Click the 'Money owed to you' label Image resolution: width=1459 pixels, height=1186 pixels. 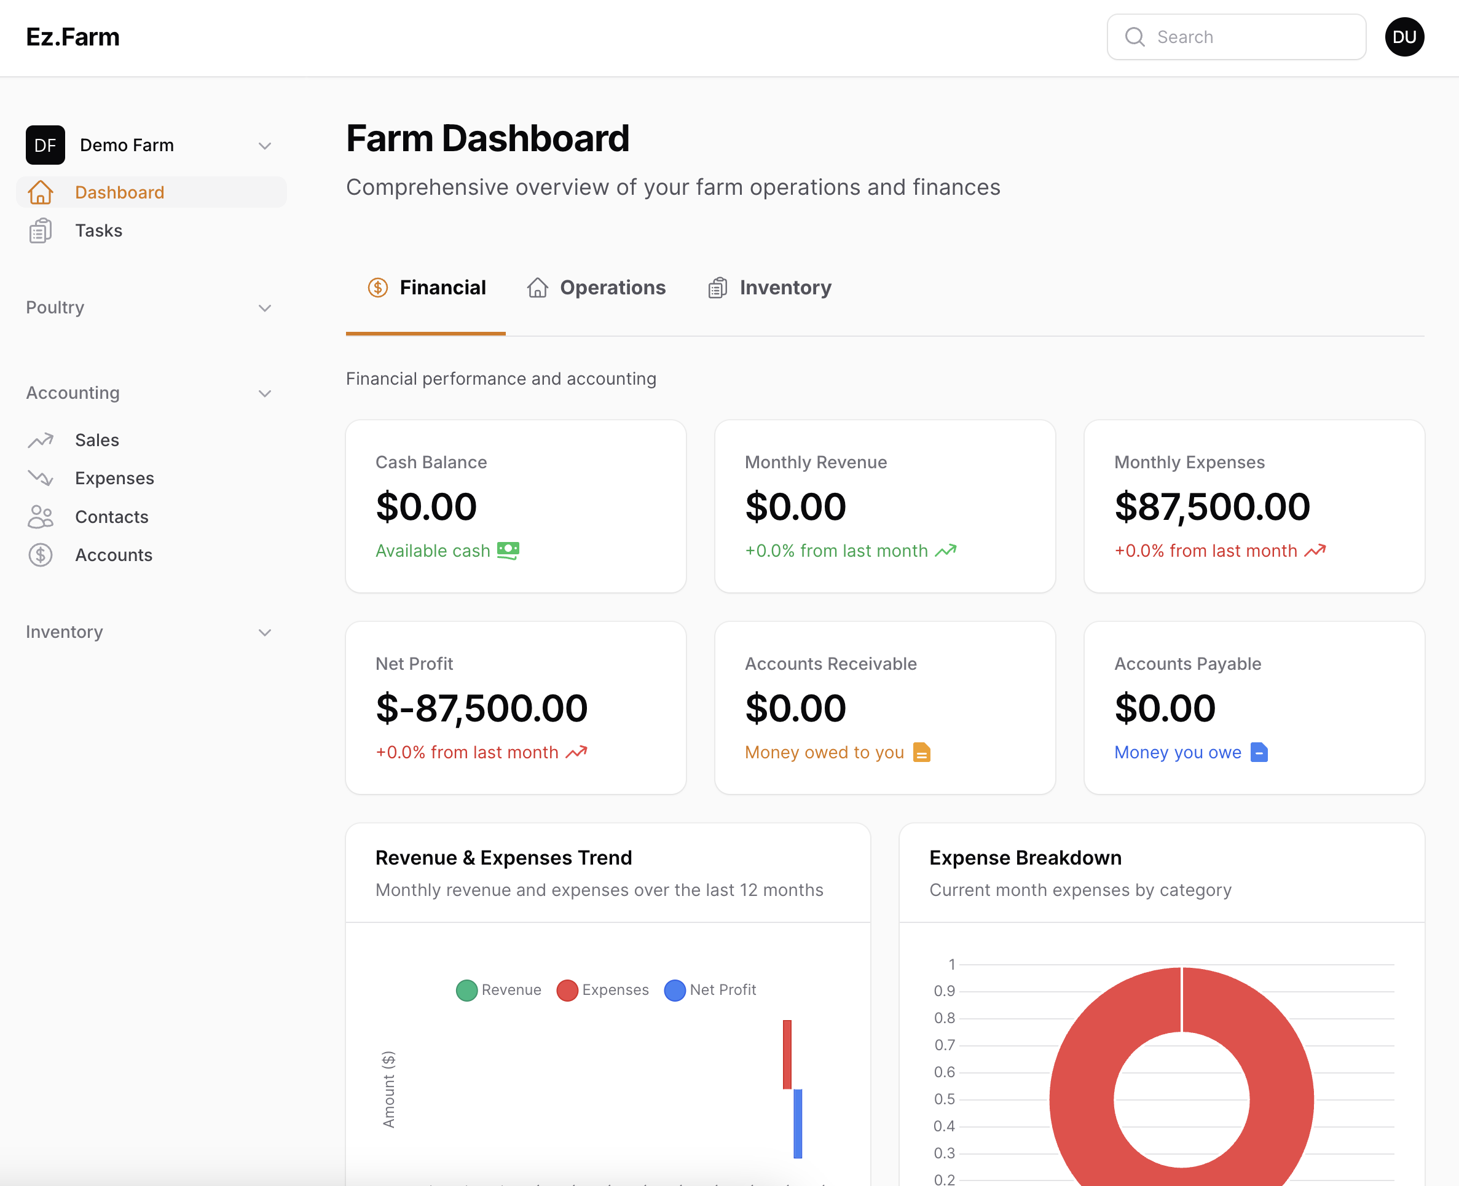824,752
